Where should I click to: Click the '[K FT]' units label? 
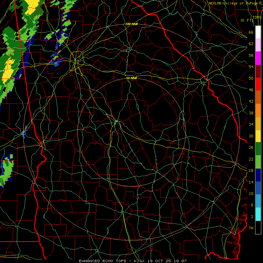pyautogui.click(x=247, y=20)
